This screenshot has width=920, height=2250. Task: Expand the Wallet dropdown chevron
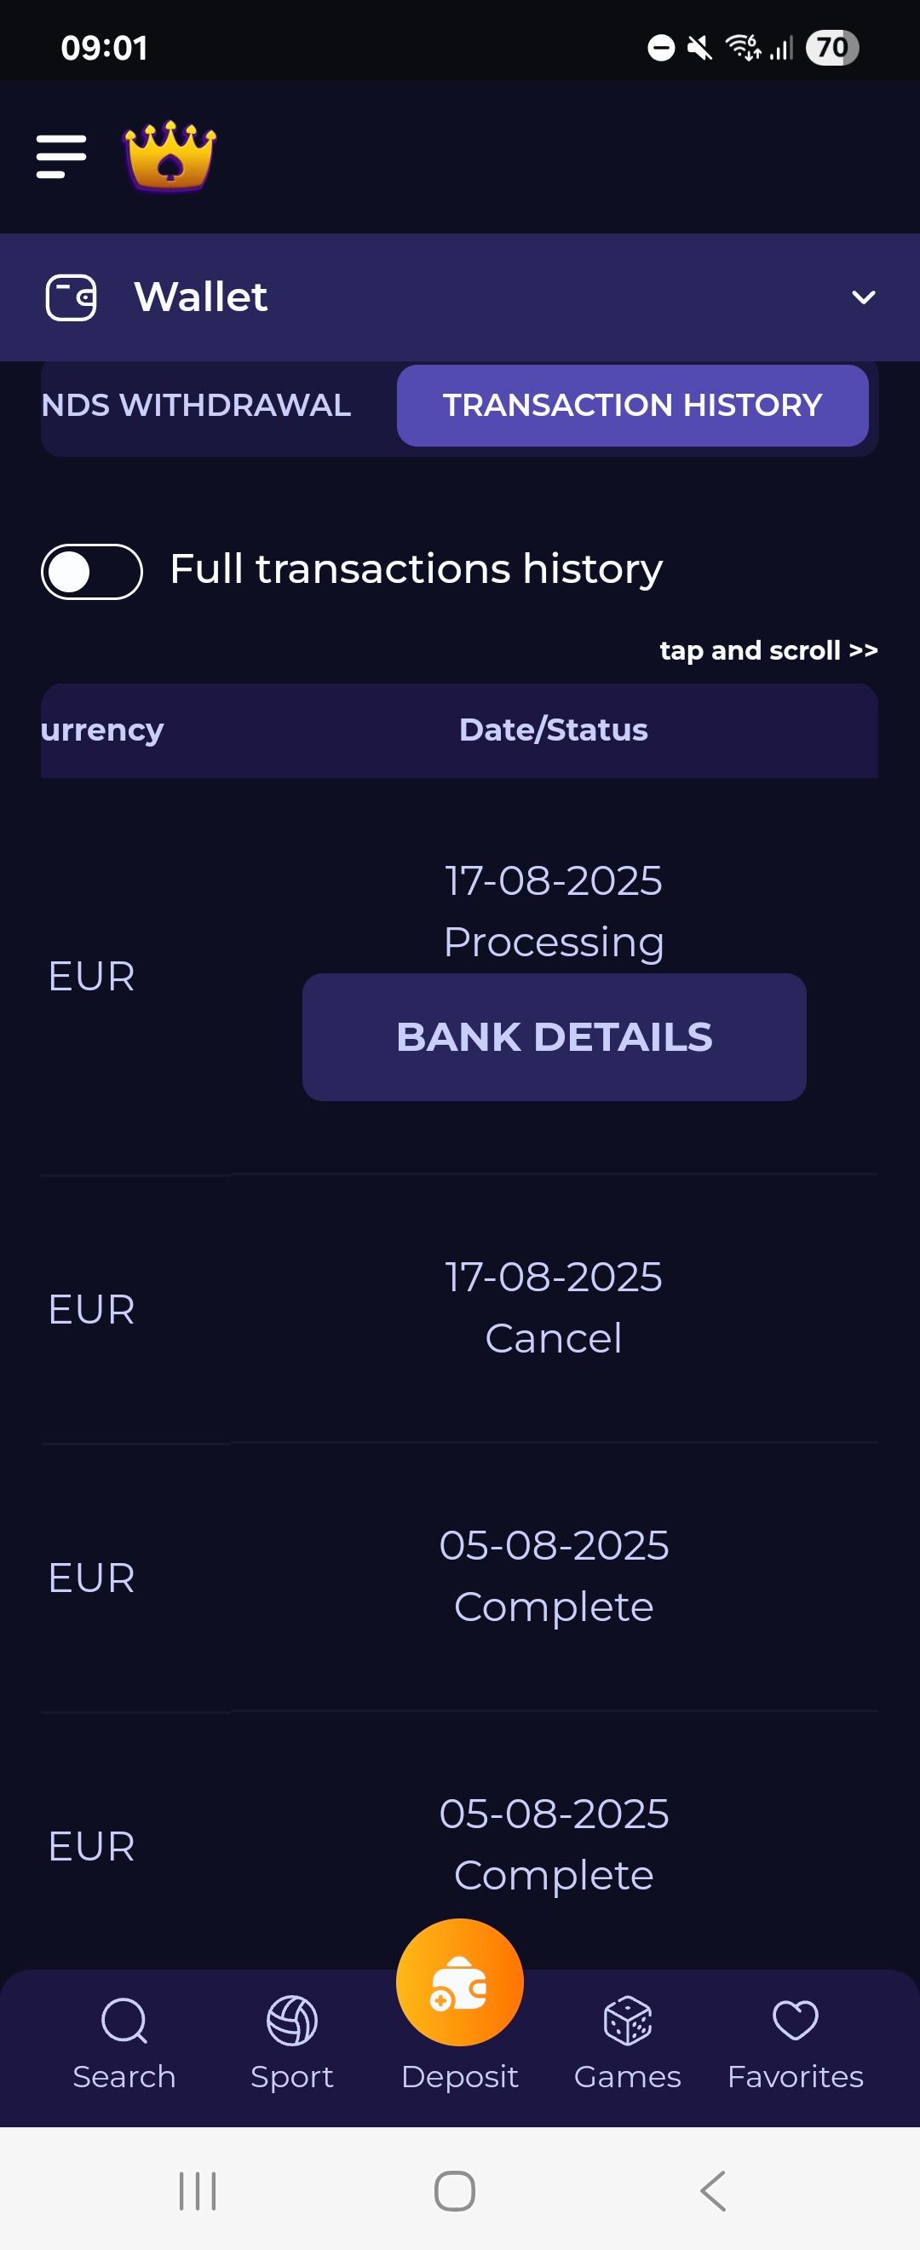863,297
